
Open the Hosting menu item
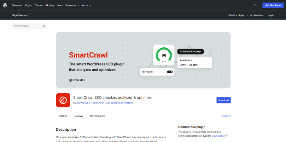coord(50,5)
